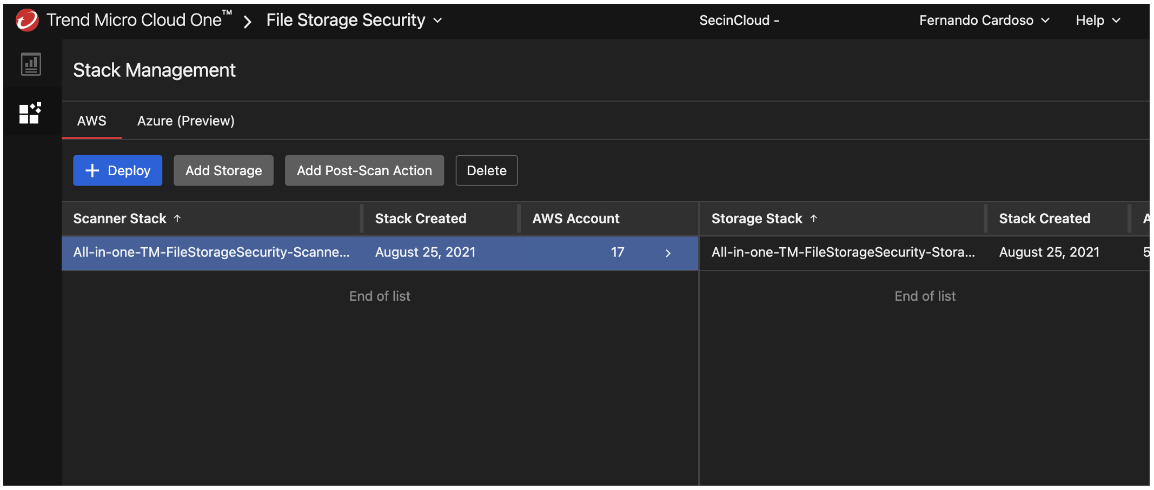Click the blue Deploy button
Image resolution: width=1154 pixels, height=490 pixels.
click(x=118, y=170)
